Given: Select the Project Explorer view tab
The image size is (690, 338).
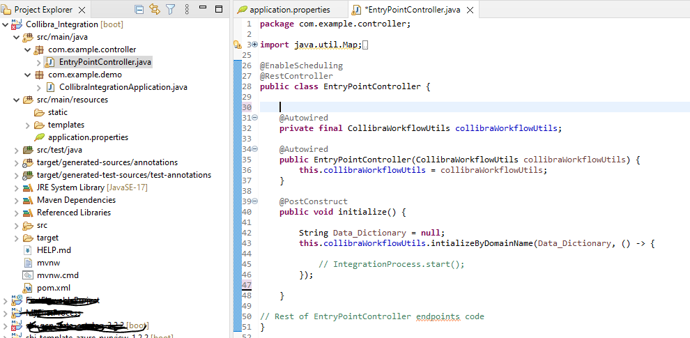Looking at the screenshot, I should pos(45,10).
